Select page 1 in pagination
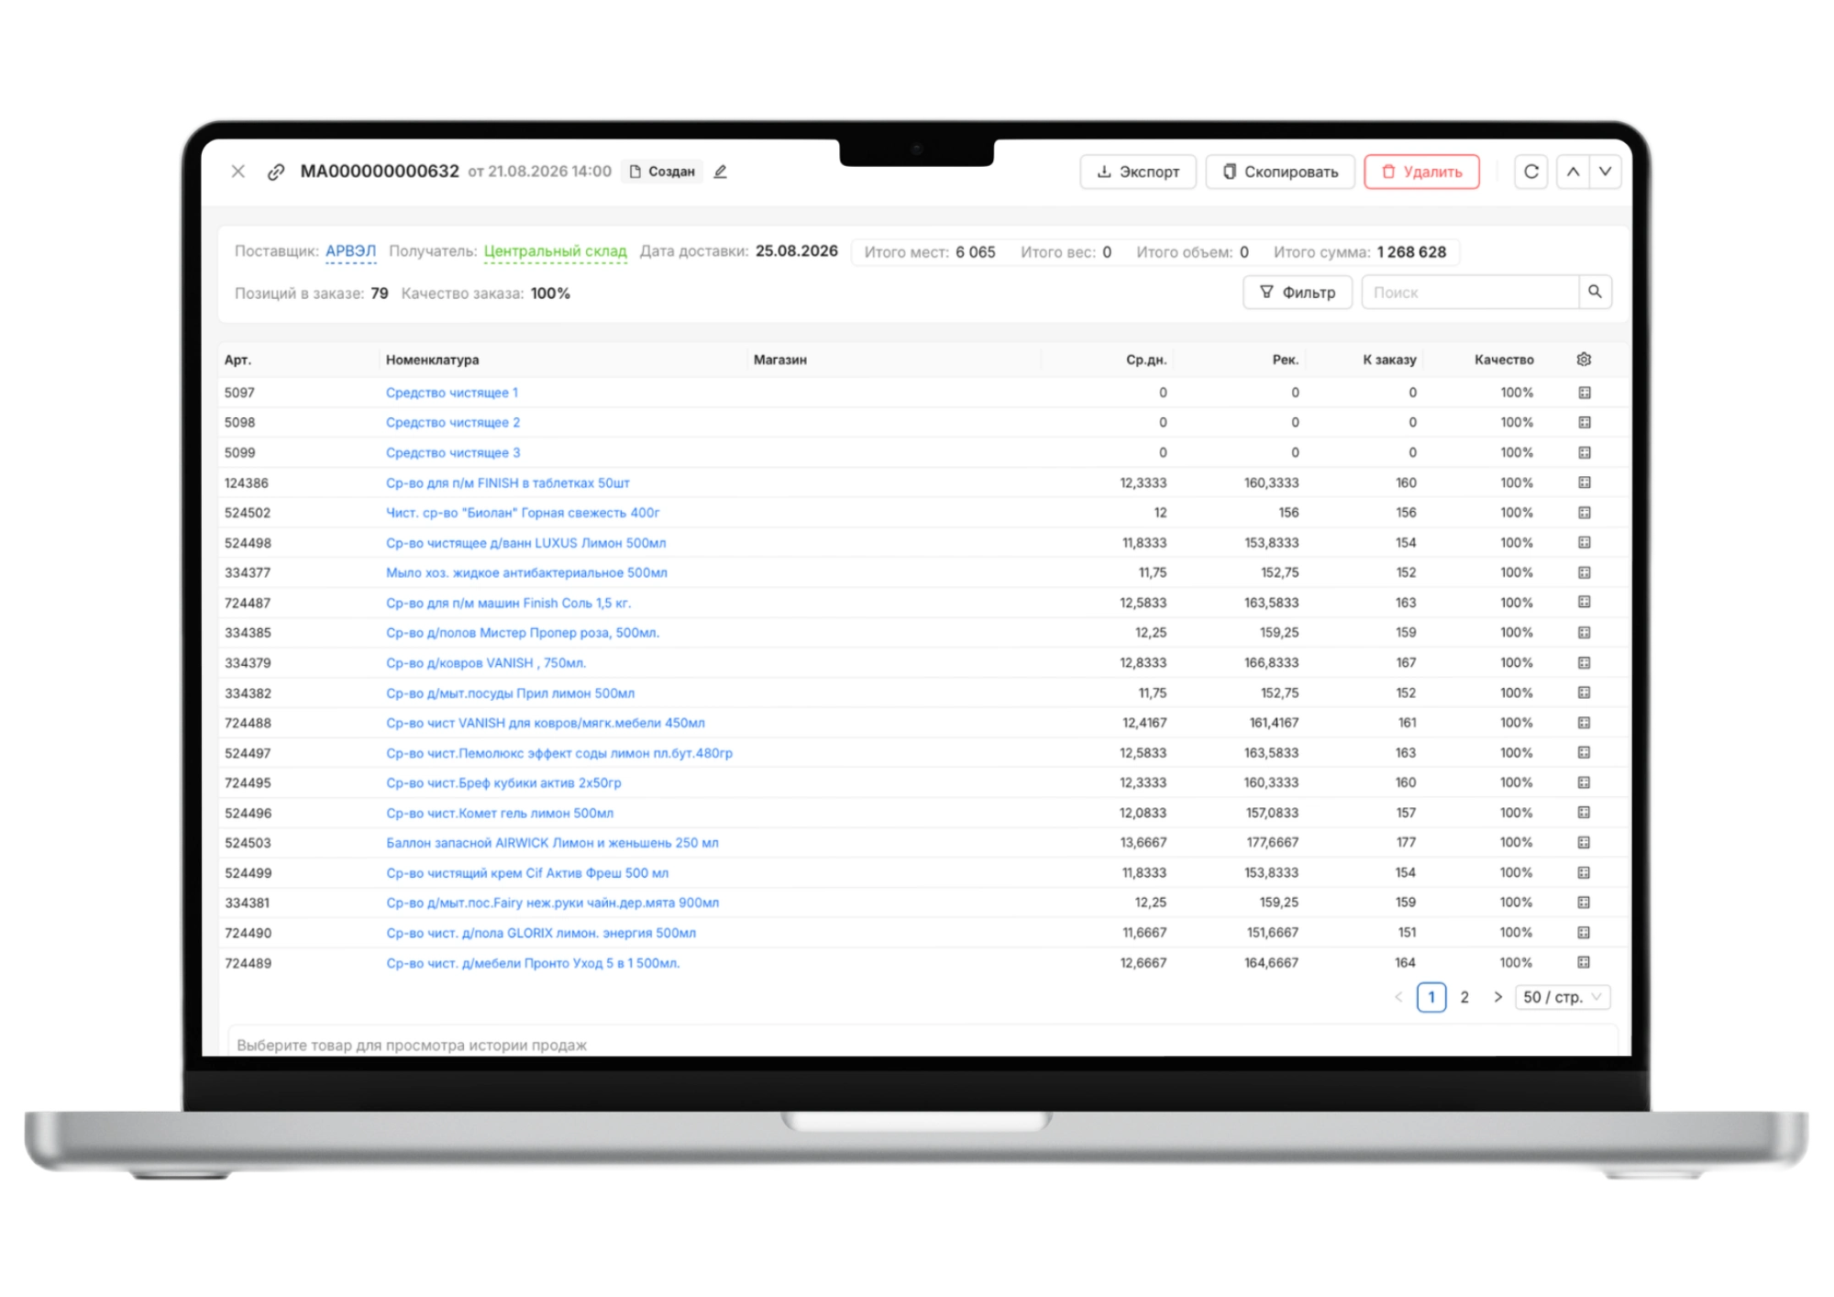The height and width of the screenshot is (1297, 1834). click(1431, 997)
